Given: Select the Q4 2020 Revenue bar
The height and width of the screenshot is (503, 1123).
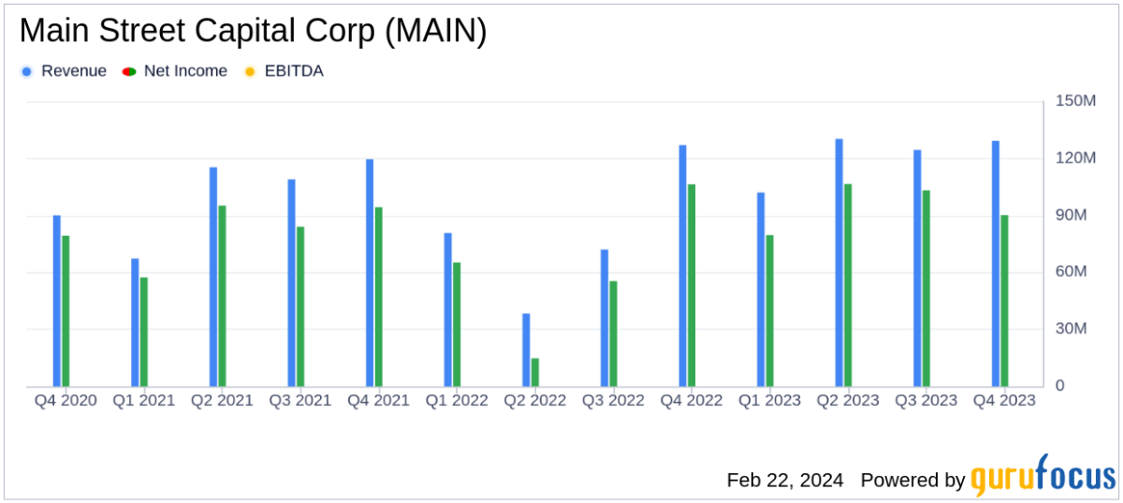Looking at the screenshot, I should (57, 301).
